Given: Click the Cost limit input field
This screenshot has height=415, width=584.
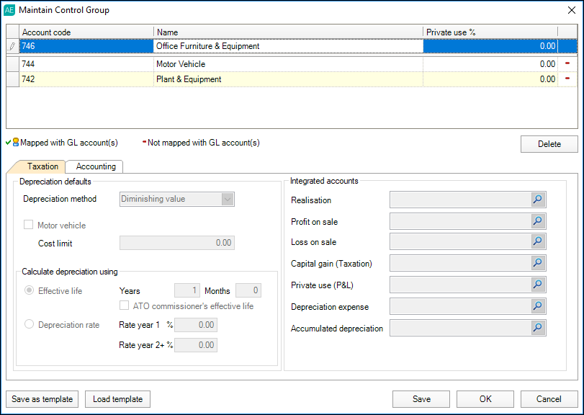Looking at the screenshot, I should (x=176, y=244).
